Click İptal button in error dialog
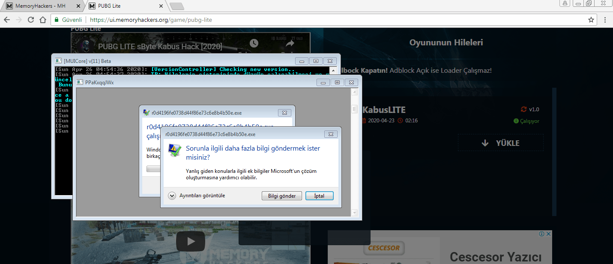The image size is (613, 264). [x=319, y=196]
